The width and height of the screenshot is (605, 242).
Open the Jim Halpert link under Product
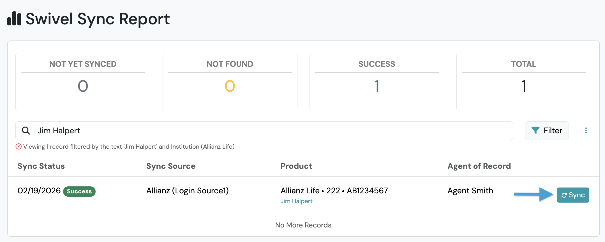tap(296, 201)
